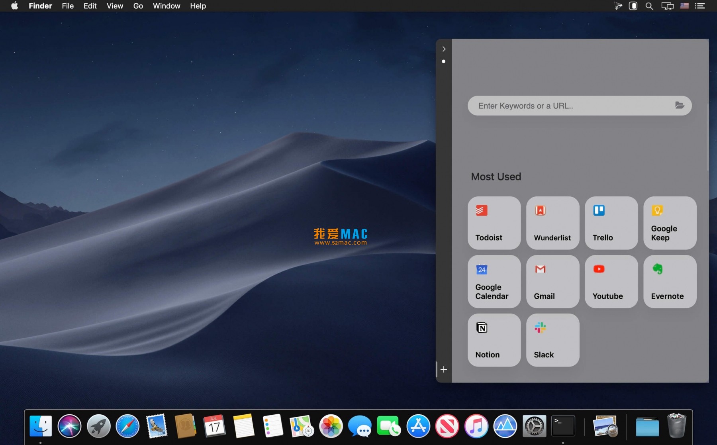Expand the sidebar using the chevron
Viewport: 717px width, 445px height.
[444, 49]
